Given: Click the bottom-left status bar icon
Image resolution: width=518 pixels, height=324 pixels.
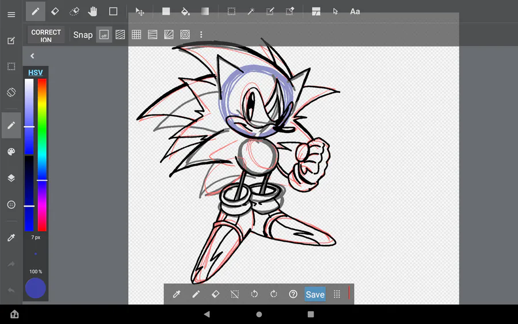Looking at the screenshot, I should 14,314.
